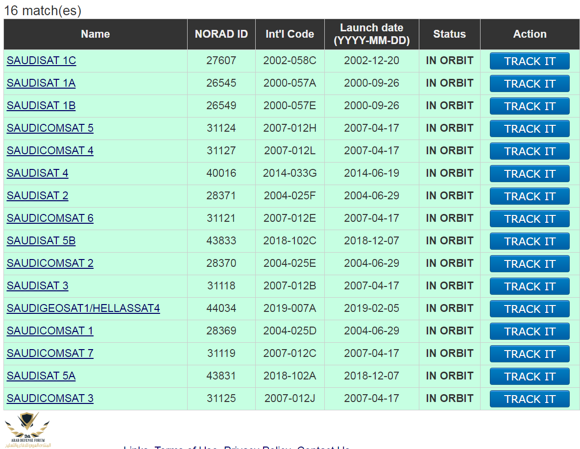Track the SAUDISAT 5B satellite
The width and height of the screenshot is (580, 449).
(x=530, y=241)
